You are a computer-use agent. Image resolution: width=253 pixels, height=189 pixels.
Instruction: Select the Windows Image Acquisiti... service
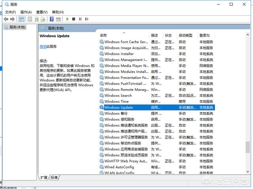pos(157,48)
